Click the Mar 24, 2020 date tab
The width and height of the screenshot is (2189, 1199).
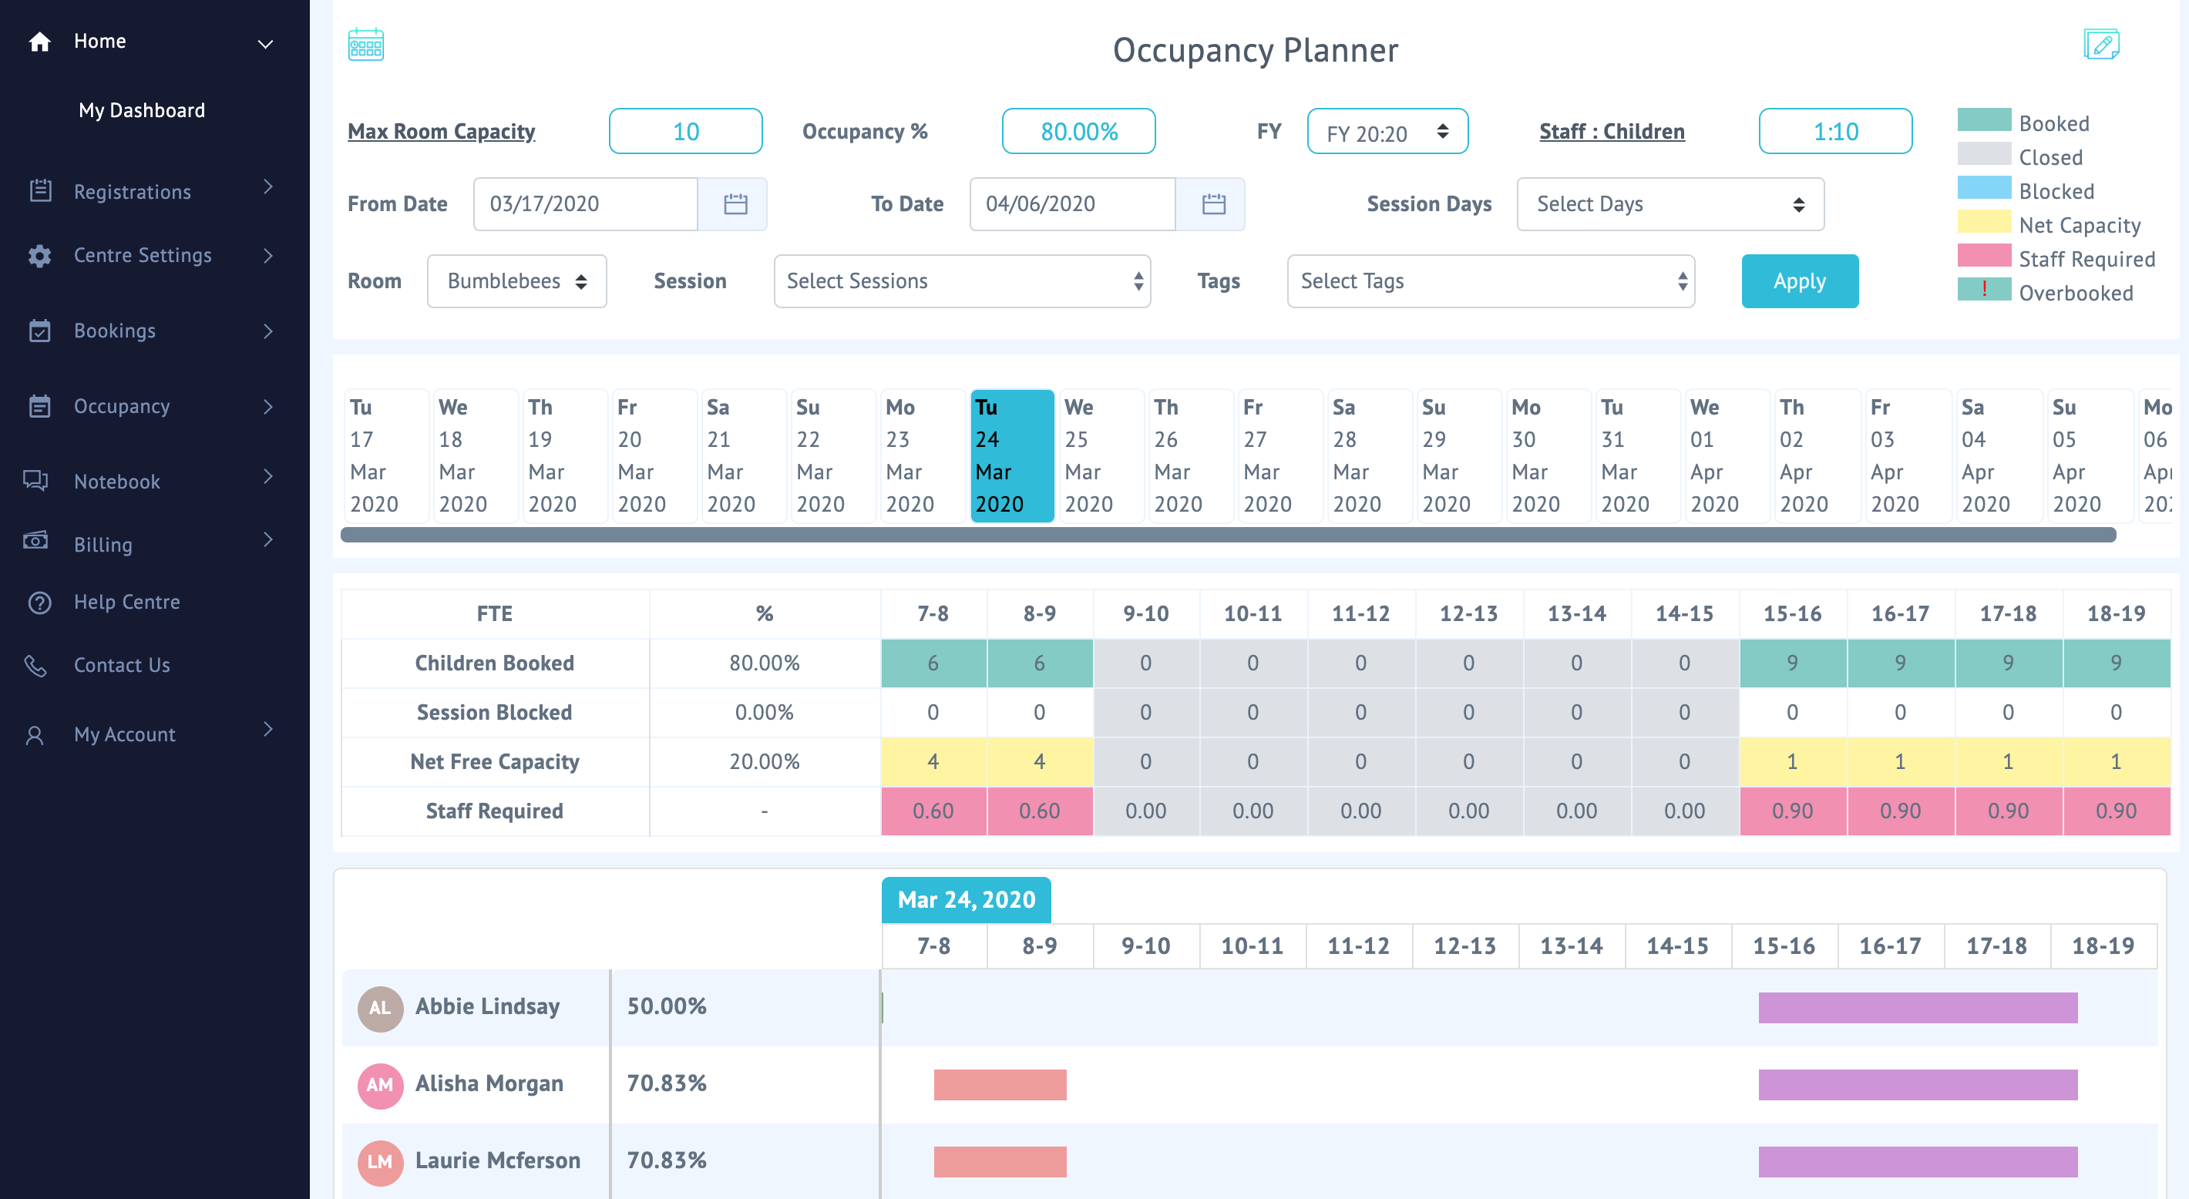[x=967, y=900]
